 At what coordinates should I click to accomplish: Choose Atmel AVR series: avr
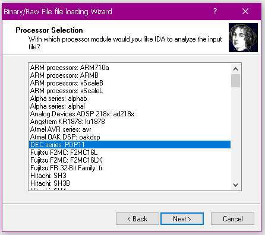(130, 129)
